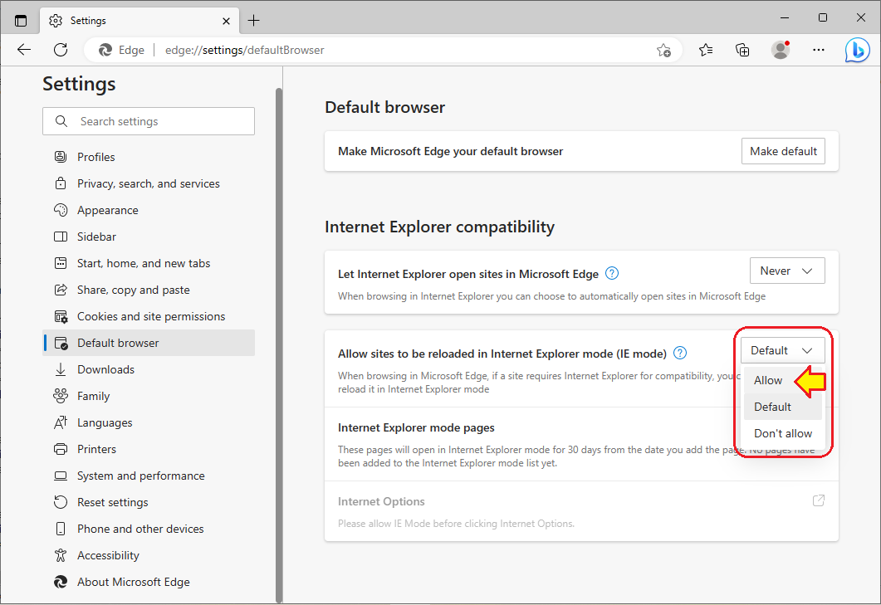Screen dimensions: 881x605
Task: Choose Default from the dropdown list
Action: pyautogui.click(x=783, y=407)
